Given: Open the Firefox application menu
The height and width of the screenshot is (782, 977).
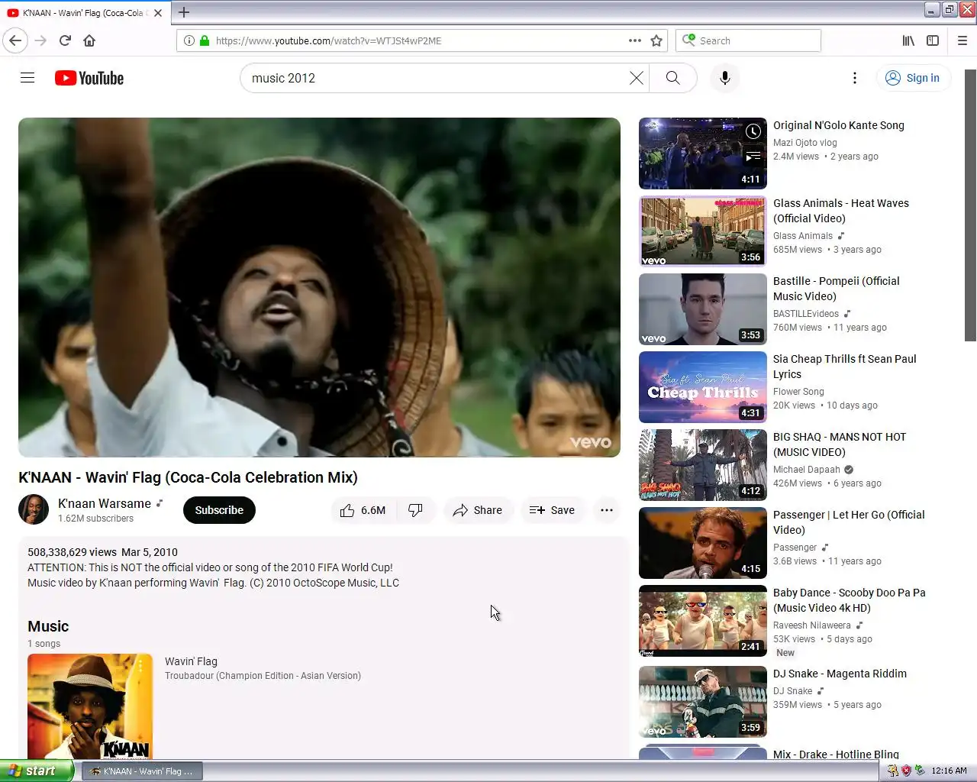Looking at the screenshot, I should [962, 40].
